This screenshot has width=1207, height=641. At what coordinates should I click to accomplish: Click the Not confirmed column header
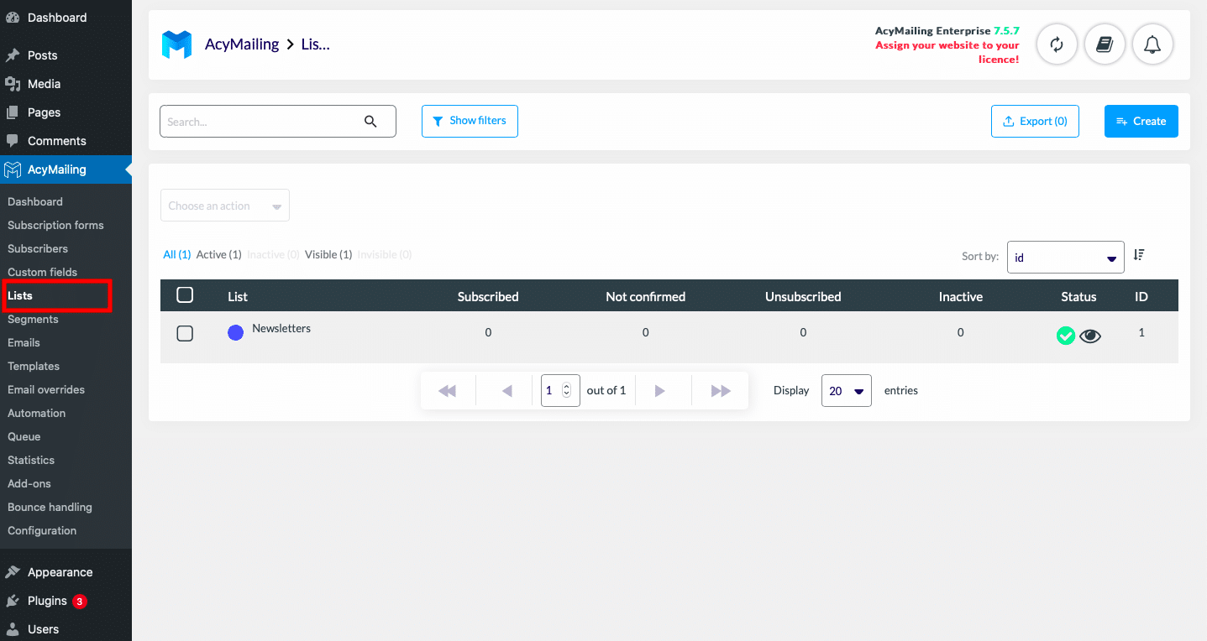pyautogui.click(x=645, y=296)
